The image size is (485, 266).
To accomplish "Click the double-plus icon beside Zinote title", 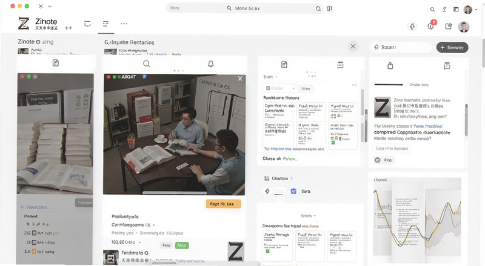I will [68, 28].
